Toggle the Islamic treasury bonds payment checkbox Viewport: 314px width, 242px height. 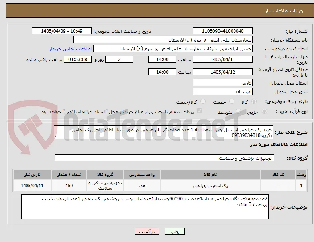coord(200,111)
